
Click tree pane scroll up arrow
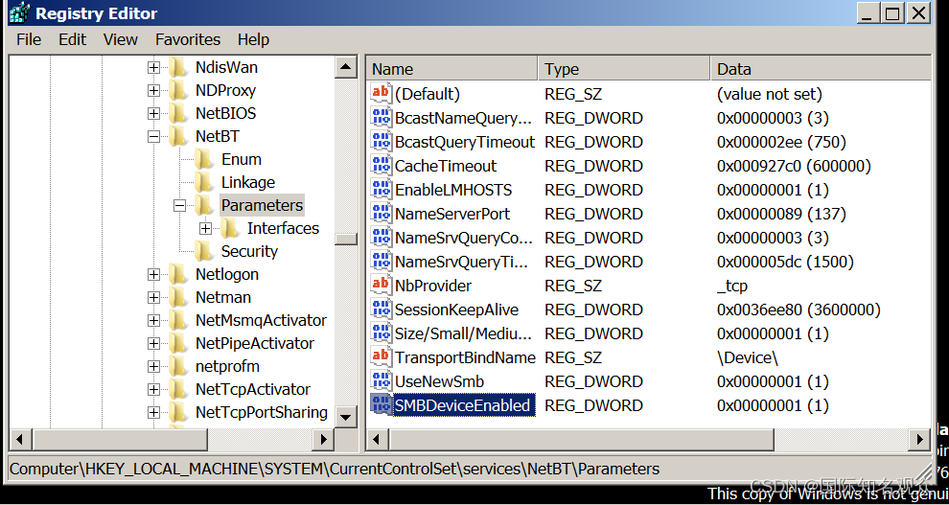pos(346,66)
